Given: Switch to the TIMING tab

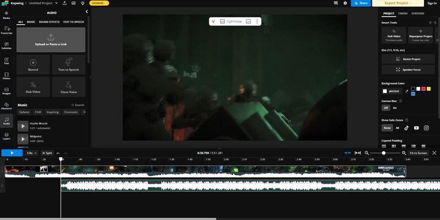Looking at the screenshot, I should (x=403, y=13).
